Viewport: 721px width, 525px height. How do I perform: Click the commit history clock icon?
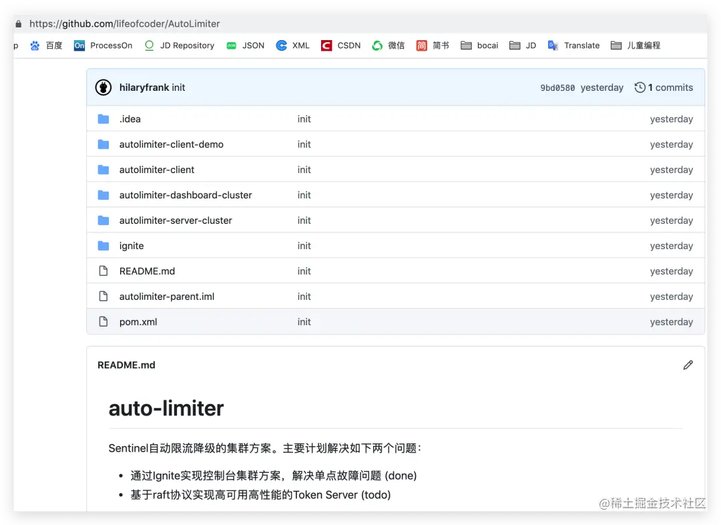pos(640,87)
